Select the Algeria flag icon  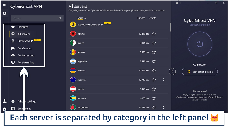tap(73, 43)
